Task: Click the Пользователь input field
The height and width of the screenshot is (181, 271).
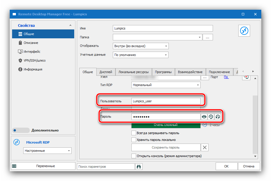Action: [166, 101]
